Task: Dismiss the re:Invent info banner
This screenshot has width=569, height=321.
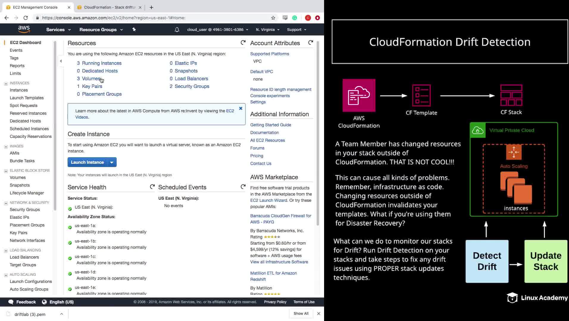Action: (240, 108)
